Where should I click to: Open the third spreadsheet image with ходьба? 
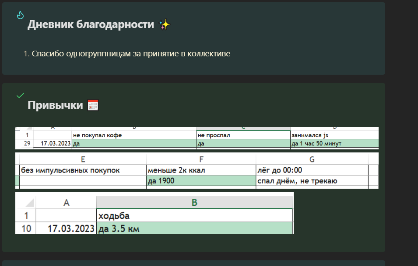click(x=155, y=213)
